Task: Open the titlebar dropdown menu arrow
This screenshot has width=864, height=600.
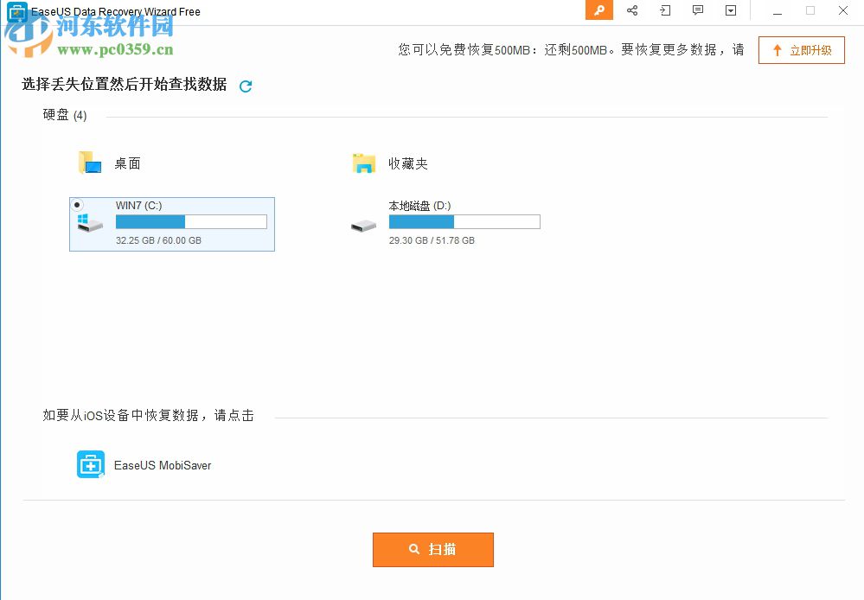Action: 730,10
